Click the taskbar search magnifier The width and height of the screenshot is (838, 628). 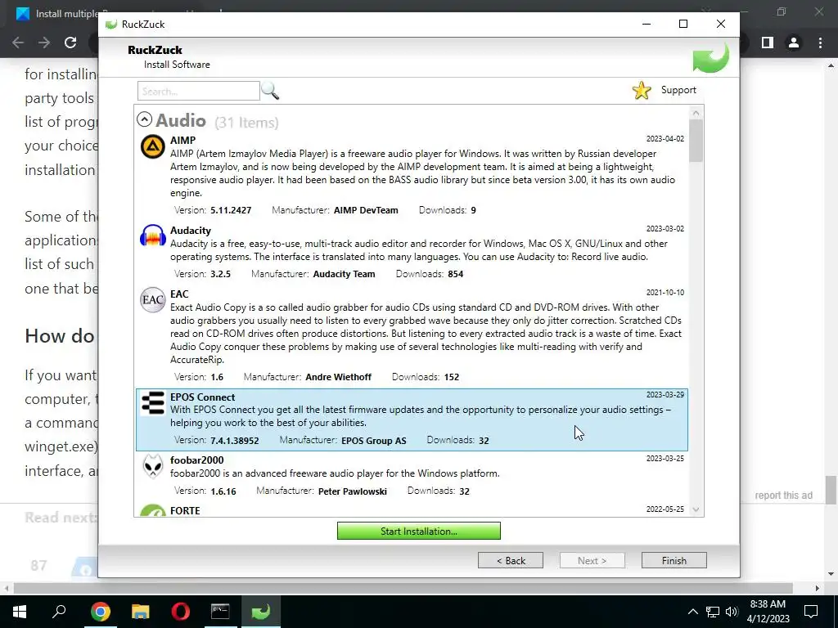point(59,612)
